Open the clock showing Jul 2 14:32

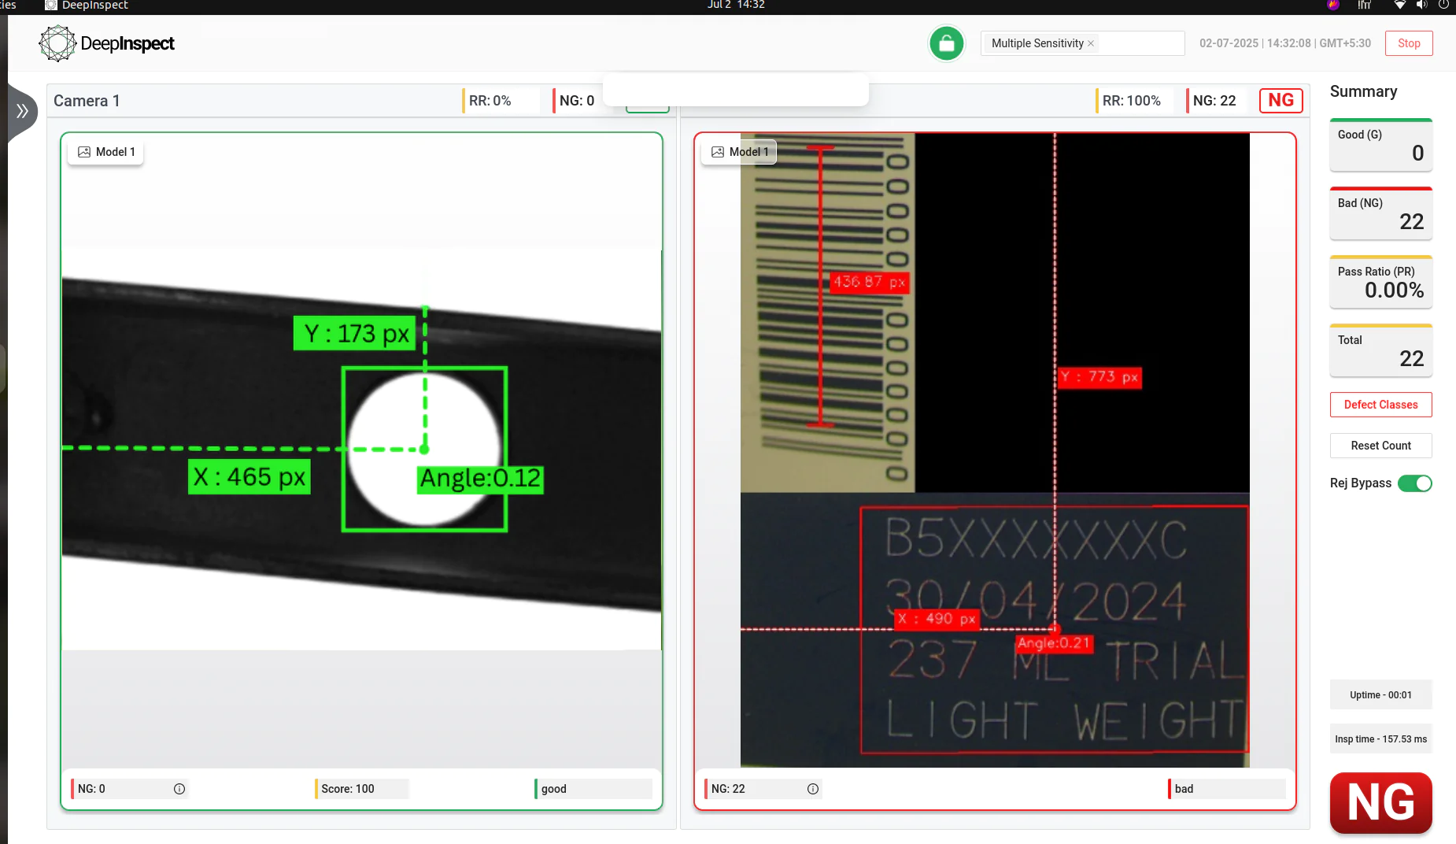[x=736, y=5]
